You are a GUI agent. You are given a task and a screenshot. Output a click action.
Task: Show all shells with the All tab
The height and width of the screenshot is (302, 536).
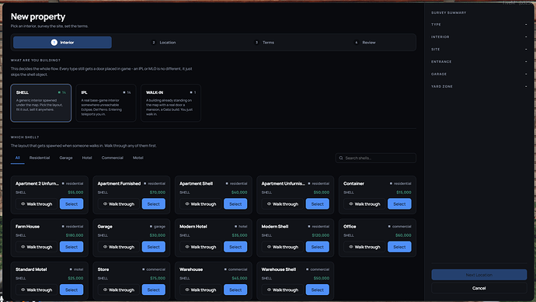[x=17, y=158]
